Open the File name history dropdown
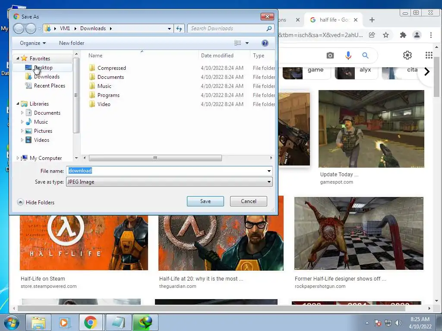The width and height of the screenshot is (442, 331). pos(269,171)
